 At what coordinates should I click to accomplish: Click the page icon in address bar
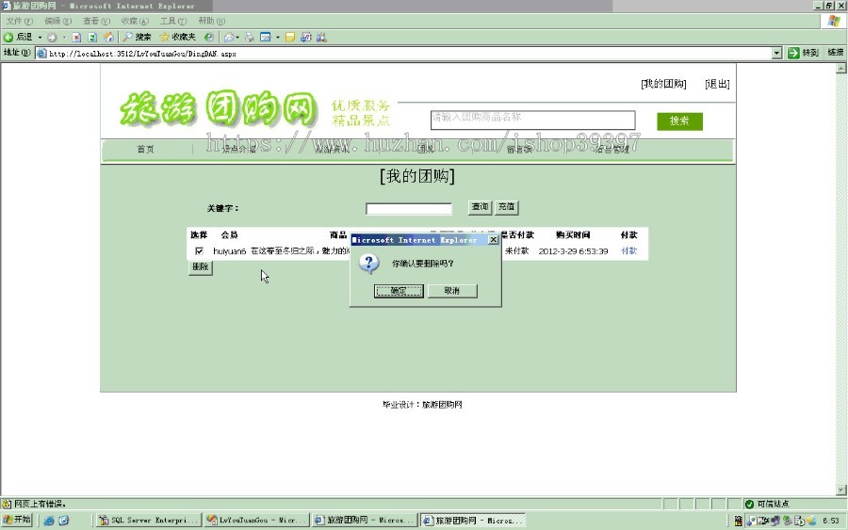[41, 54]
